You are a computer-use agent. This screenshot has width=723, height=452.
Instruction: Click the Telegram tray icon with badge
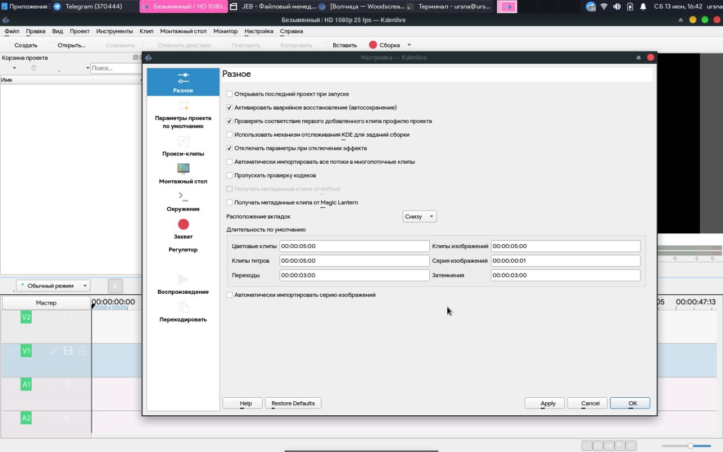591,7
